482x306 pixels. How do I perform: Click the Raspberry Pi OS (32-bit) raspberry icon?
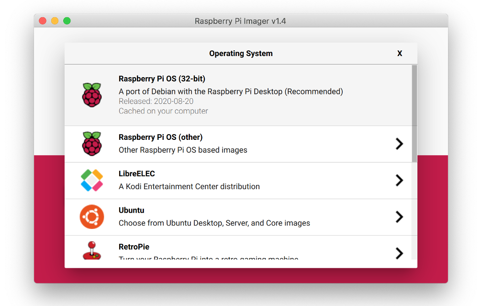[91, 95]
